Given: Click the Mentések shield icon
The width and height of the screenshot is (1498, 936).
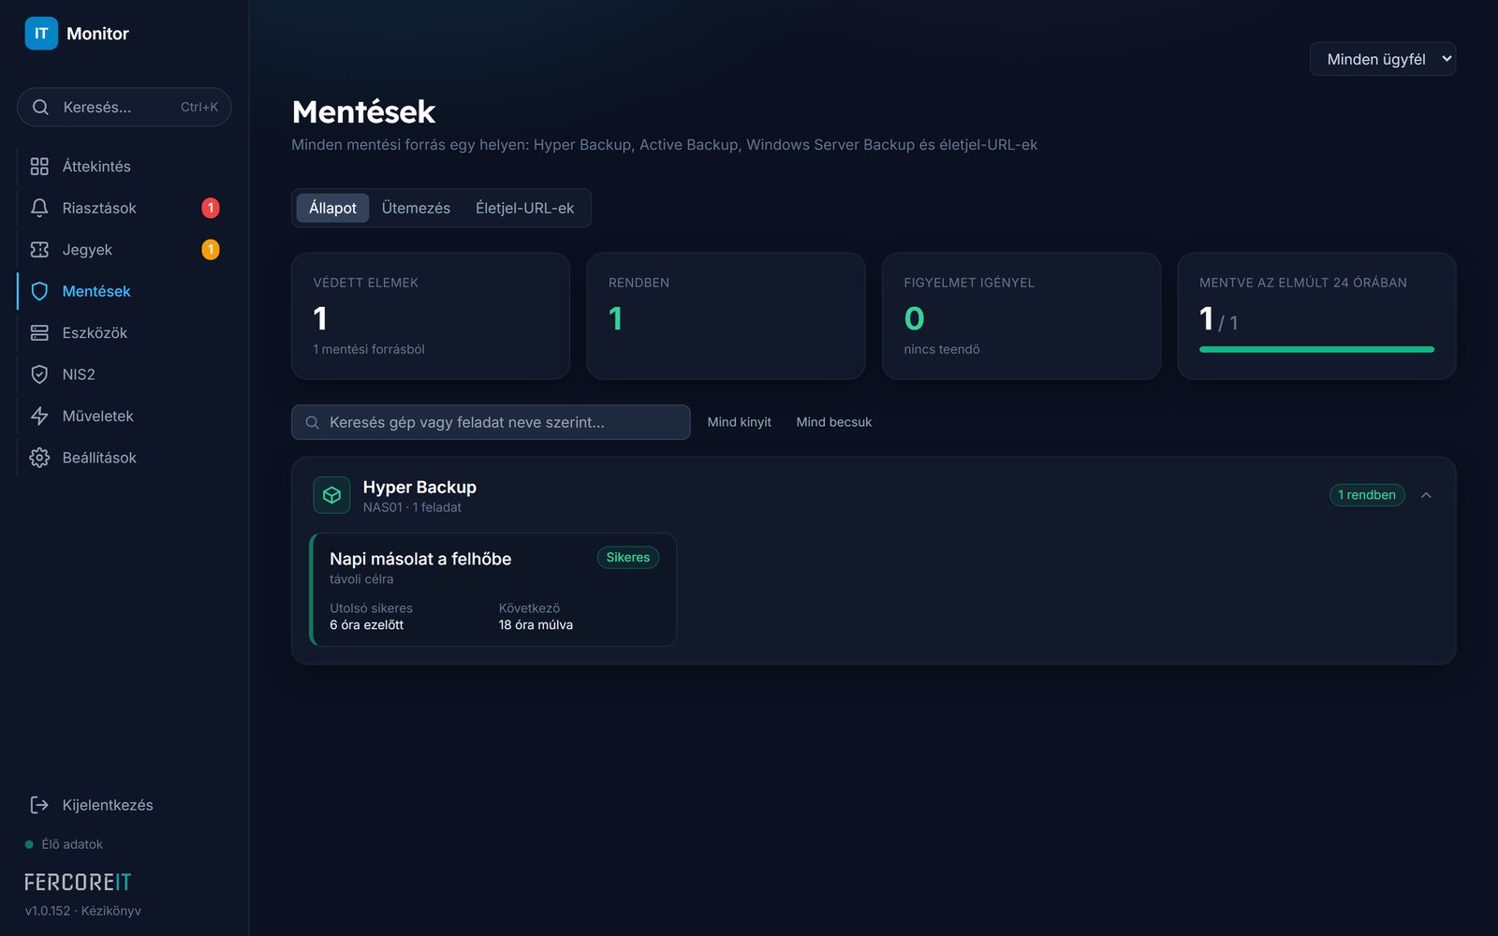Looking at the screenshot, I should (x=39, y=291).
